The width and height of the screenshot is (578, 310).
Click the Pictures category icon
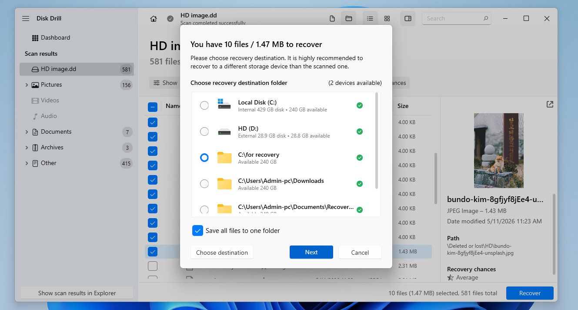click(x=35, y=85)
